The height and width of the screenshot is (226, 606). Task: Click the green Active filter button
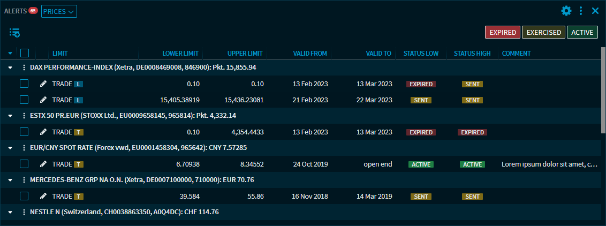(582, 33)
